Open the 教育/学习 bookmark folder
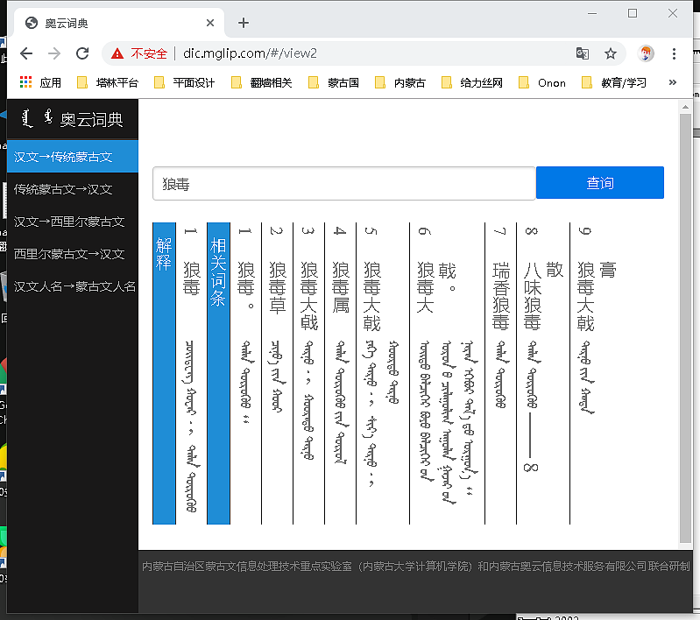 (x=614, y=82)
